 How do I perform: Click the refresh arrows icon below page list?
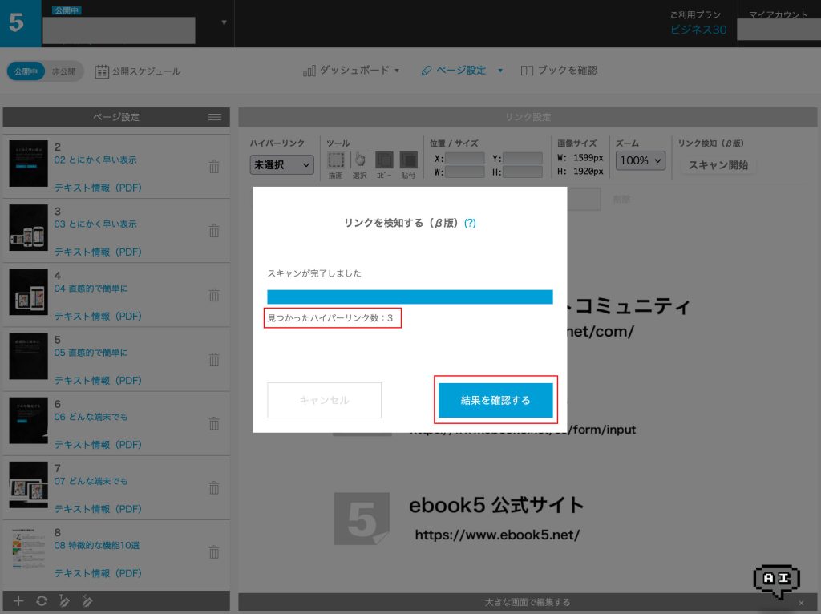(42, 600)
